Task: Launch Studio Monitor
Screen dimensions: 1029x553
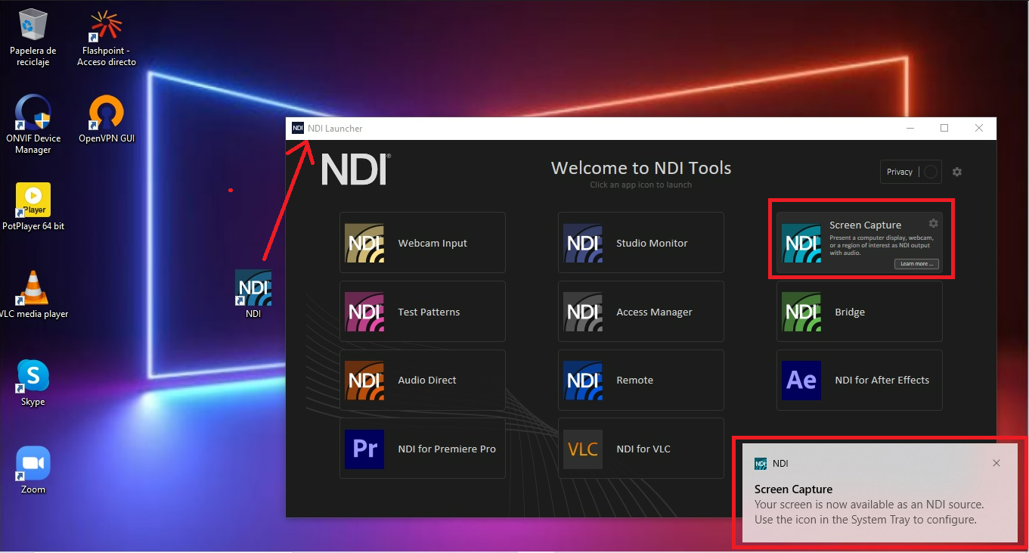Action: click(640, 242)
